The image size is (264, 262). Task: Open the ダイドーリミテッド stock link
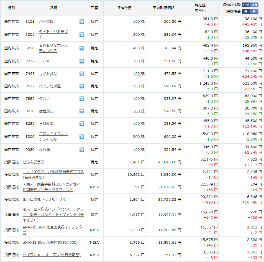[x=53, y=34]
